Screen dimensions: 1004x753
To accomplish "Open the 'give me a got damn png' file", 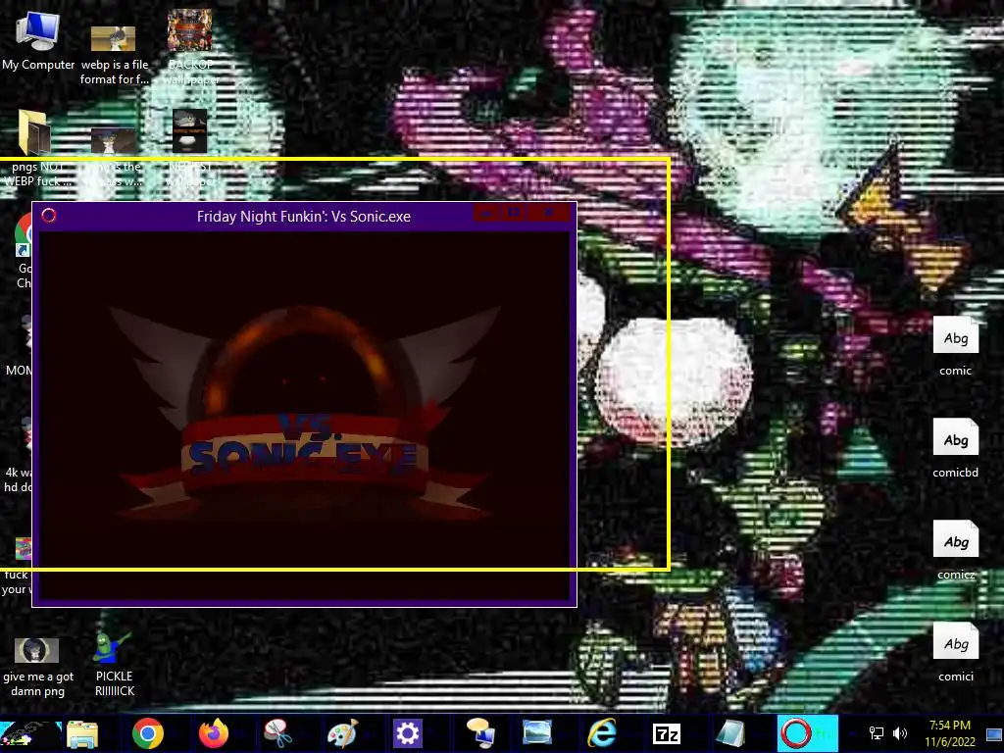I will (x=38, y=666).
